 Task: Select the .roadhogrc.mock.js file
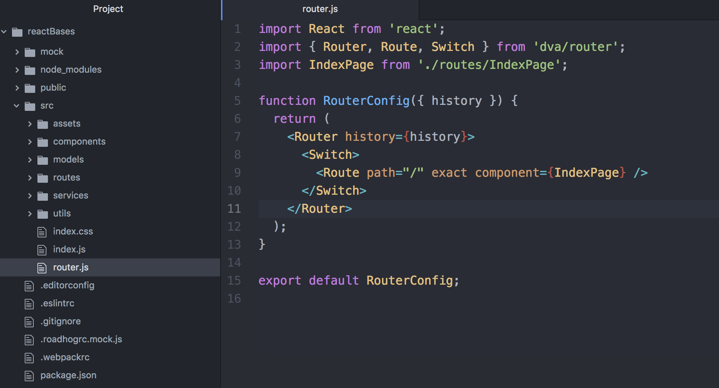coord(81,339)
